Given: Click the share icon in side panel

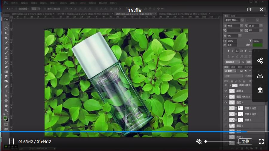Looking at the screenshot, I should point(260,61).
